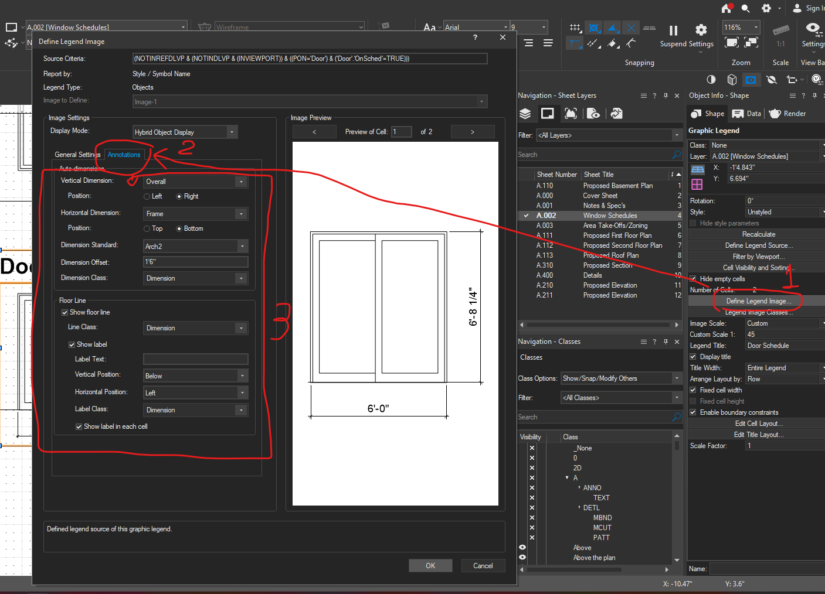Click the Suspend Snapping pause icon
Viewport: 825px width, 594px height.
coord(673,30)
